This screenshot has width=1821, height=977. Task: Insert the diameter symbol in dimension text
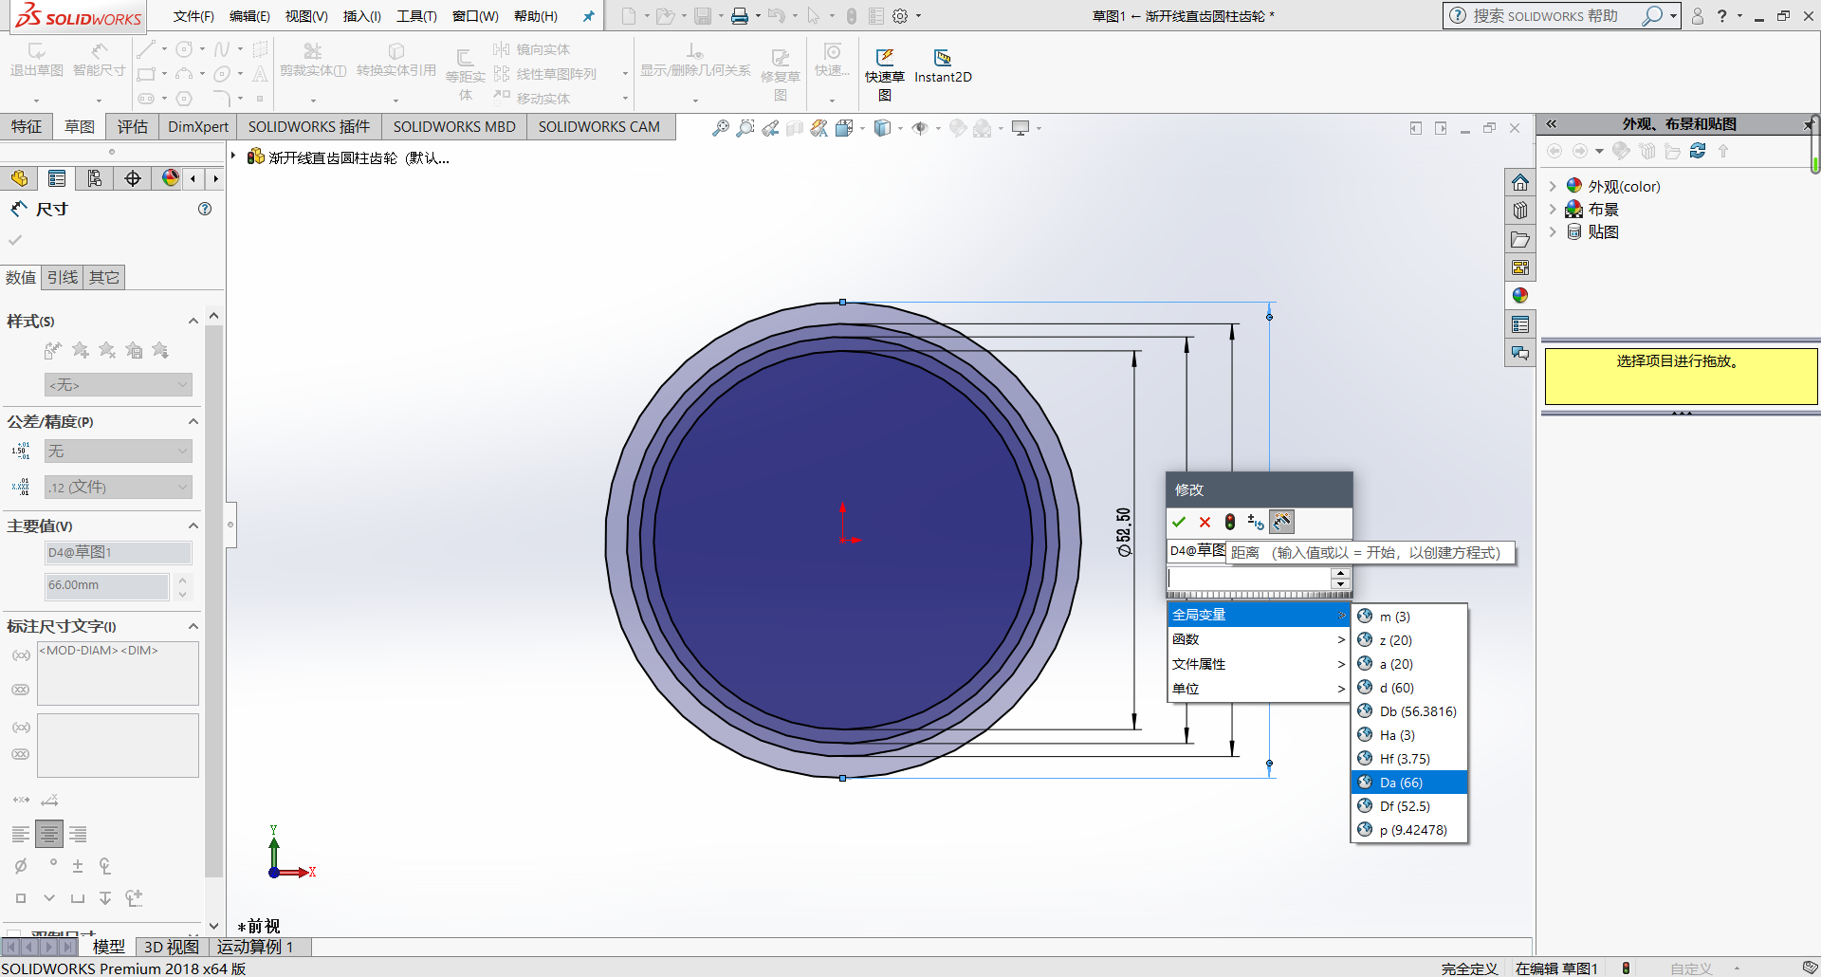21,866
